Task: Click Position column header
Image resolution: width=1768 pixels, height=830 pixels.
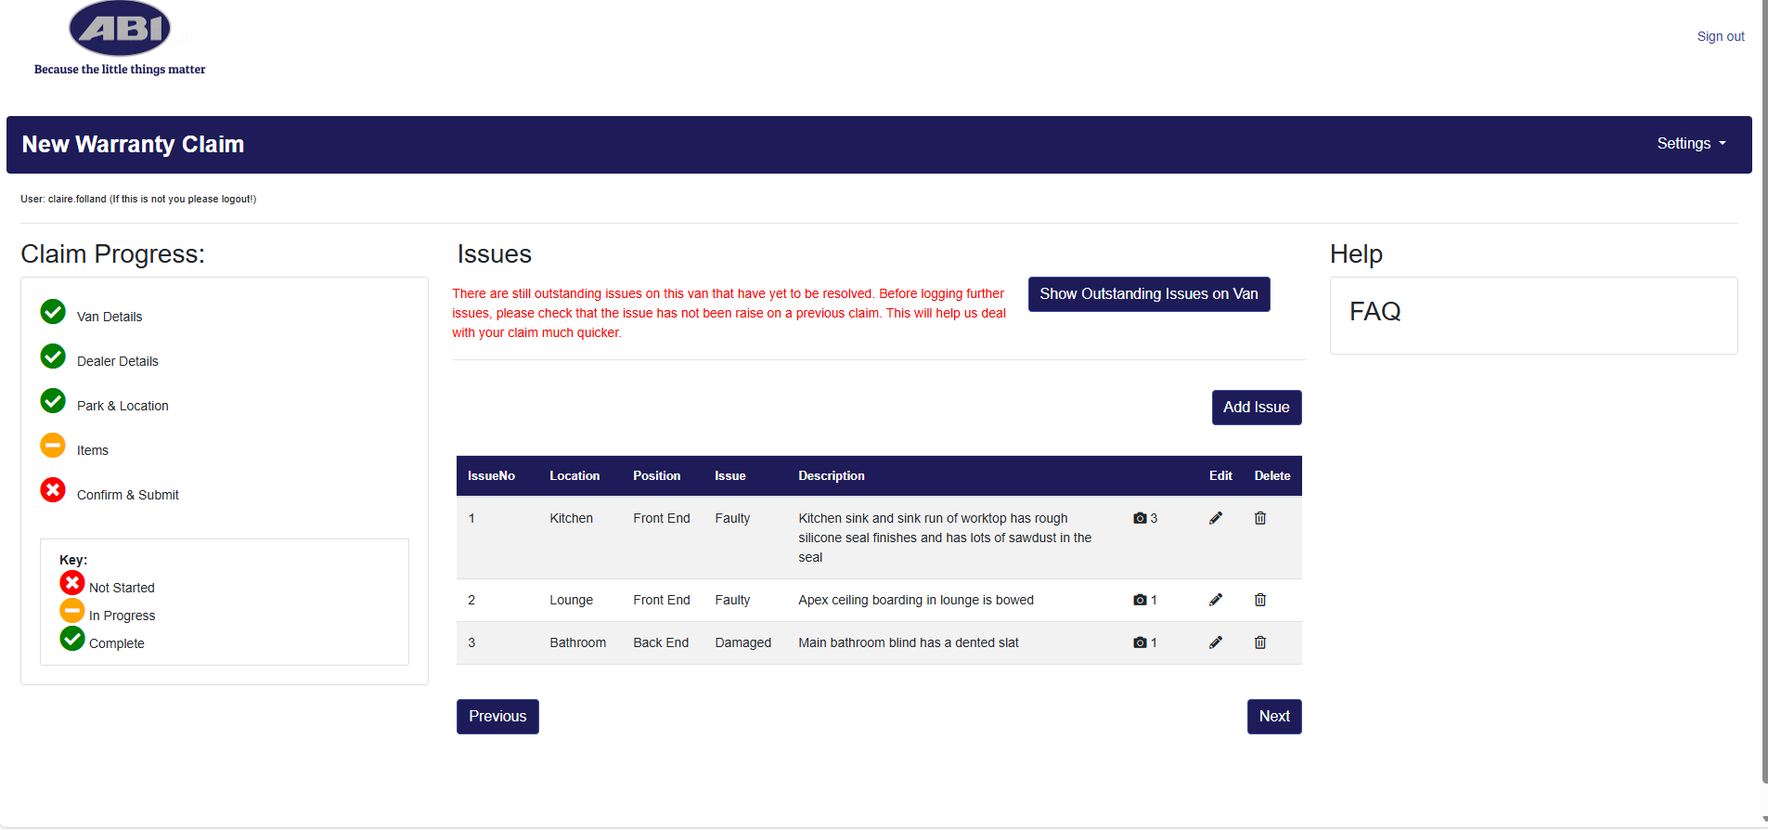Action: tap(657, 475)
